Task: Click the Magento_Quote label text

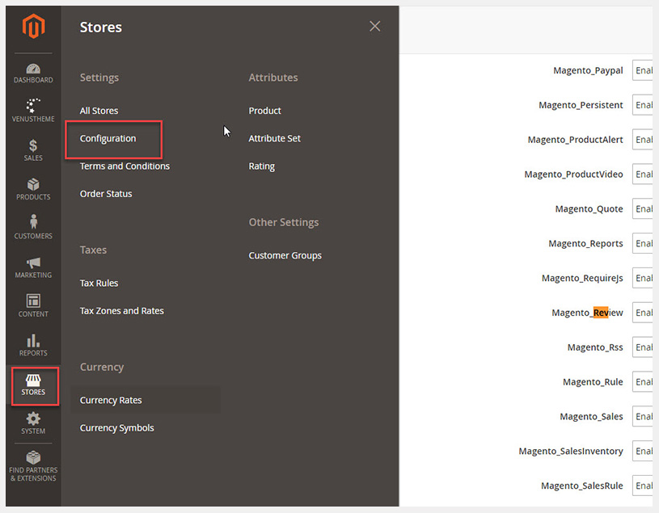Action: click(x=589, y=209)
